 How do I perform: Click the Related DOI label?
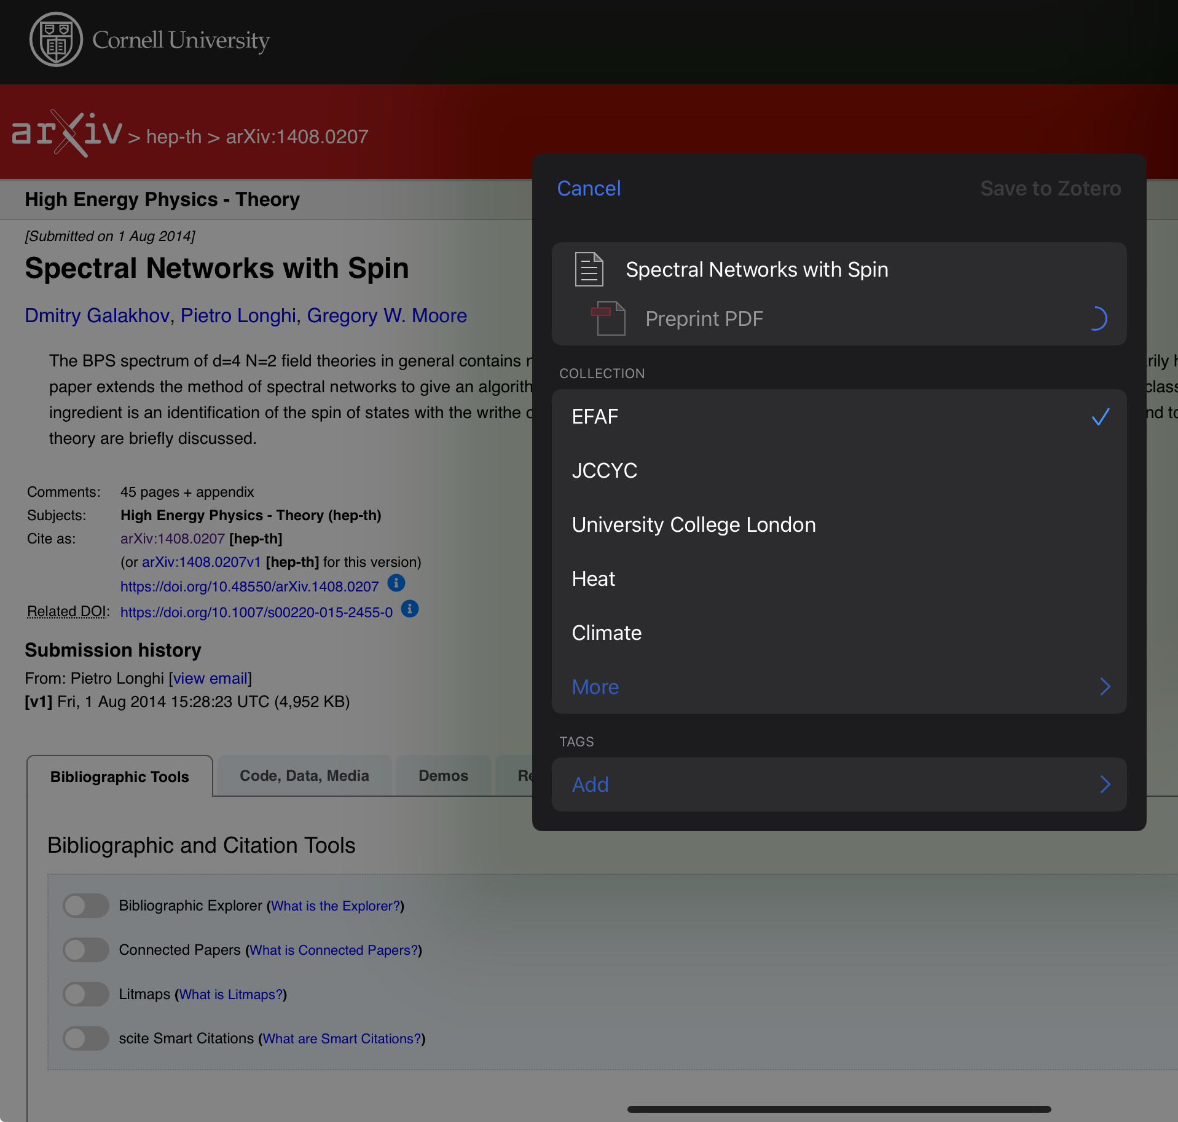pyautogui.click(x=68, y=611)
